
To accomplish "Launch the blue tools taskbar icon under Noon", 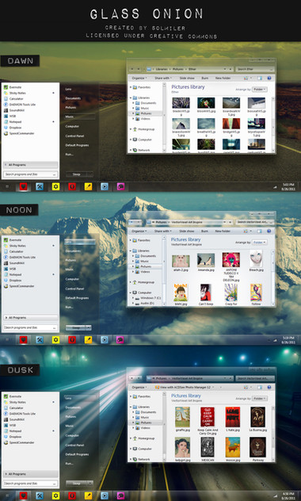I will (x=40, y=339).
